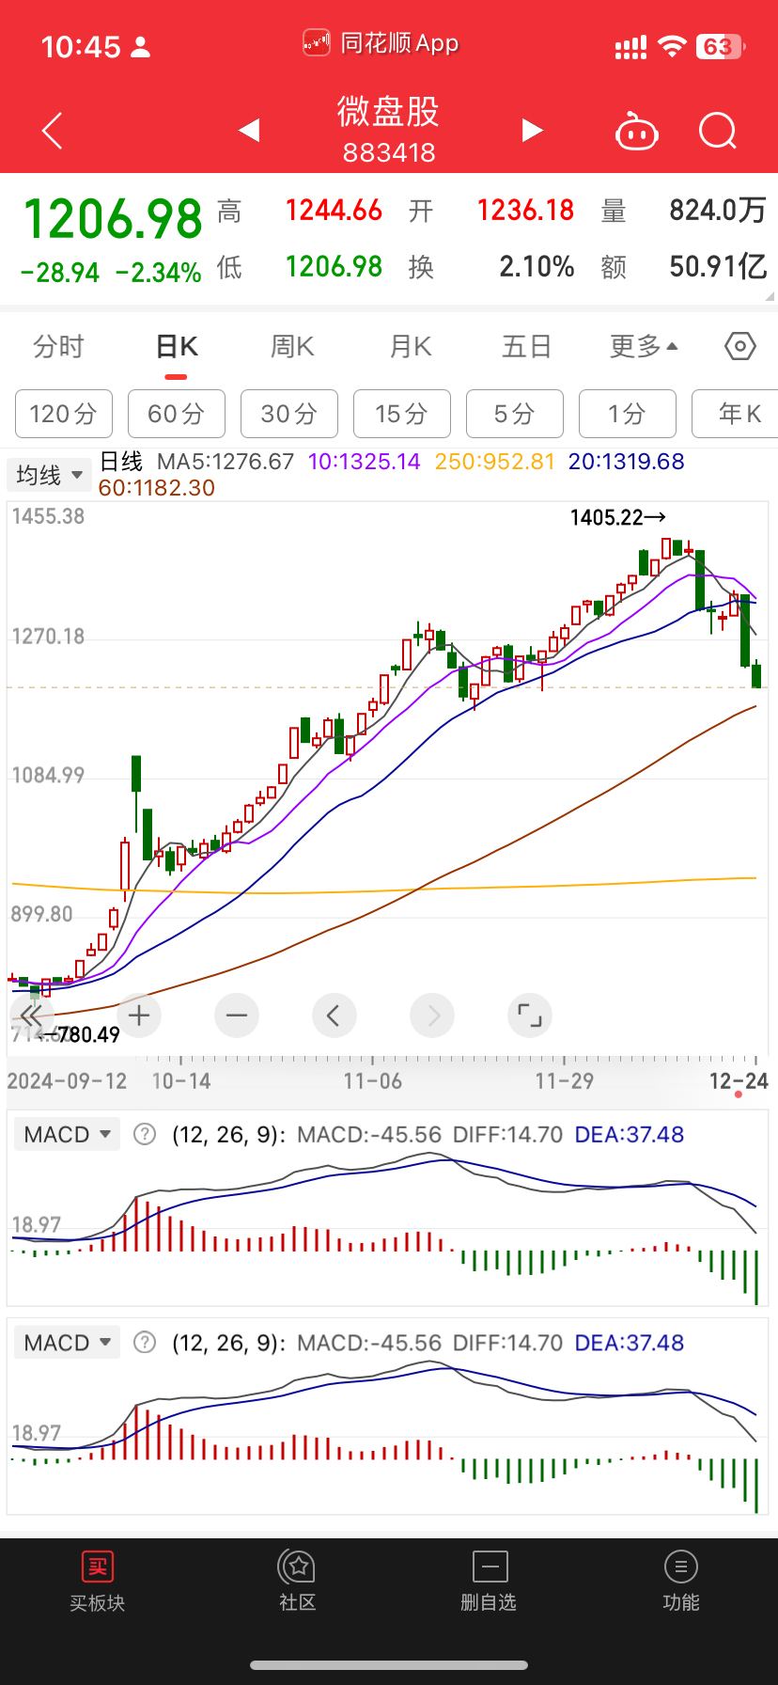Choose the 30分 period button
Screen dimensions: 778x1685
tap(289, 414)
